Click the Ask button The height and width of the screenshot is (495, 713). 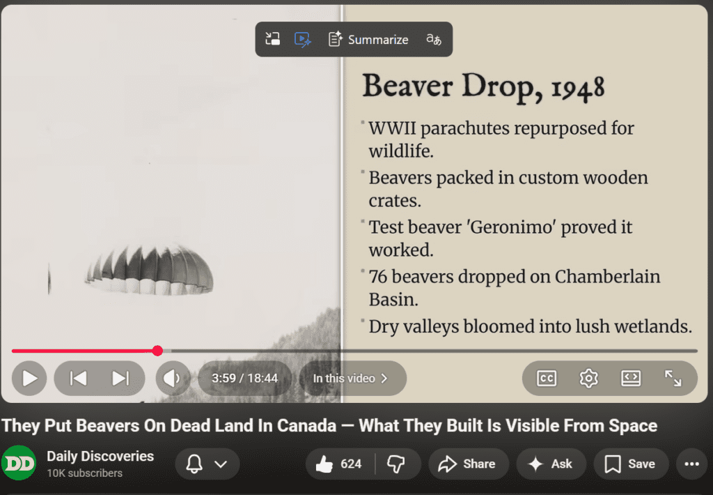click(550, 464)
